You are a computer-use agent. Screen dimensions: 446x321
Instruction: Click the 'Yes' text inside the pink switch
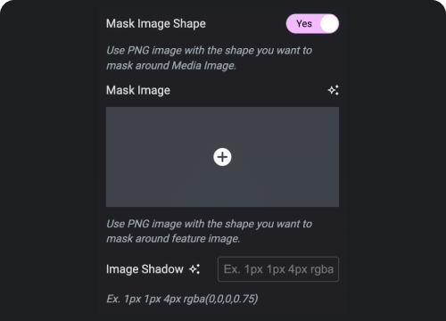[x=304, y=23]
